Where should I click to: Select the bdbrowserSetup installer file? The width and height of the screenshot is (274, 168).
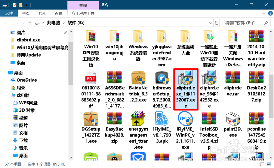[x=162, y=89]
